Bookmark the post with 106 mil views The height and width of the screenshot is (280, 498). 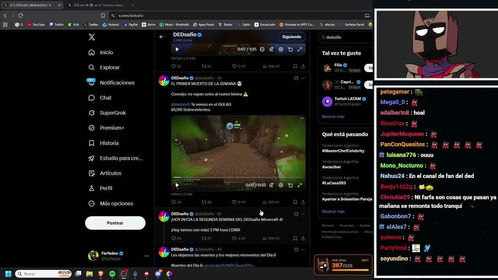295,238
